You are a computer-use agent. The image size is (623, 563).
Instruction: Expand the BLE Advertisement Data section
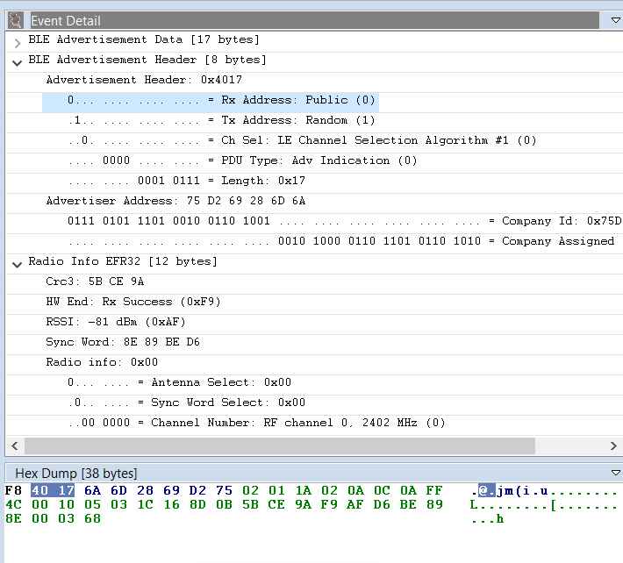[18, 40]
